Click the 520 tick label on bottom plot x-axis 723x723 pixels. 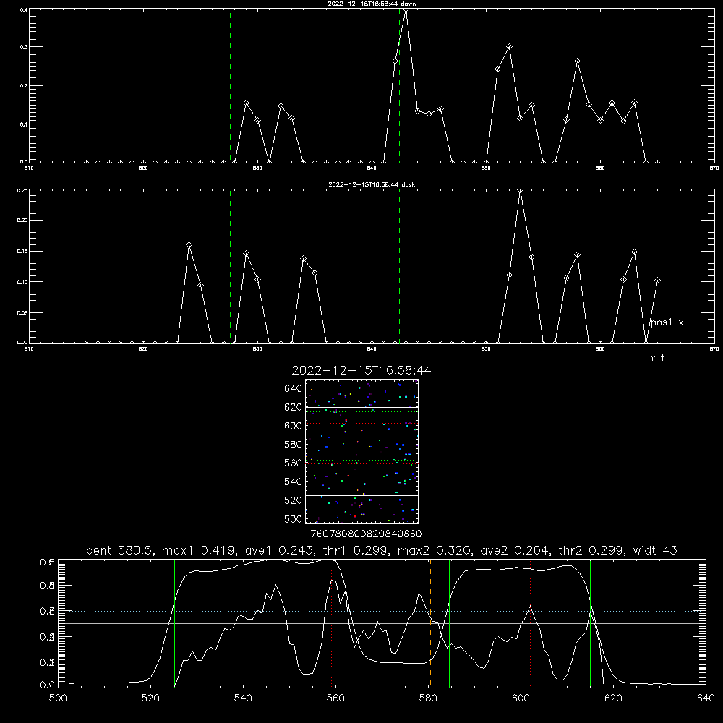(150, 698)
